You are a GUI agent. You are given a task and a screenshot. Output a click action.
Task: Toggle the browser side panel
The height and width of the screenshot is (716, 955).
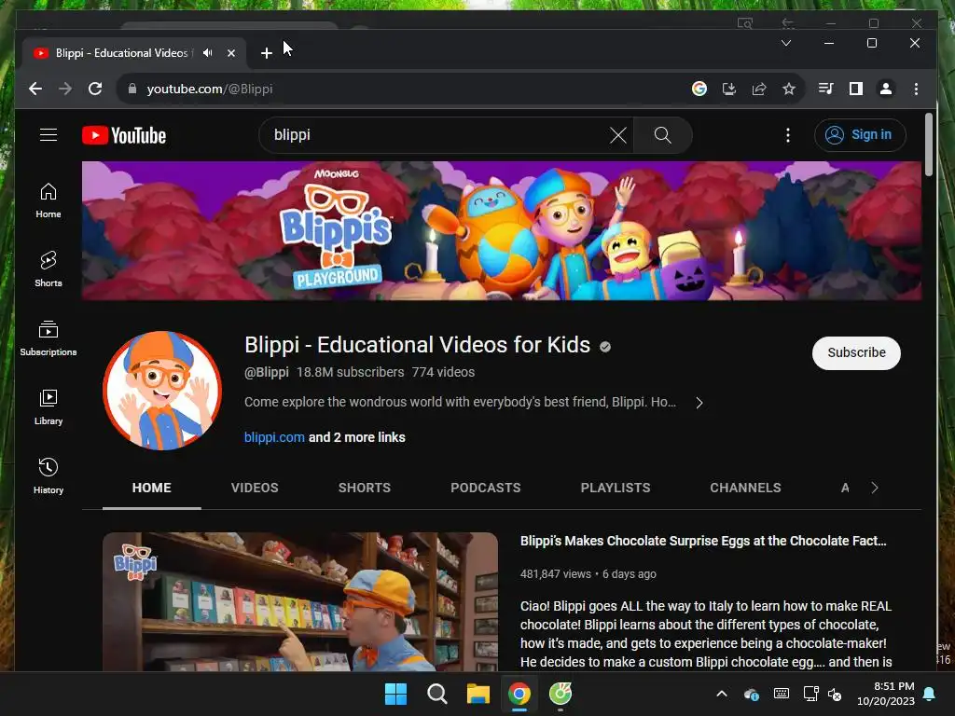coord(856,89)
